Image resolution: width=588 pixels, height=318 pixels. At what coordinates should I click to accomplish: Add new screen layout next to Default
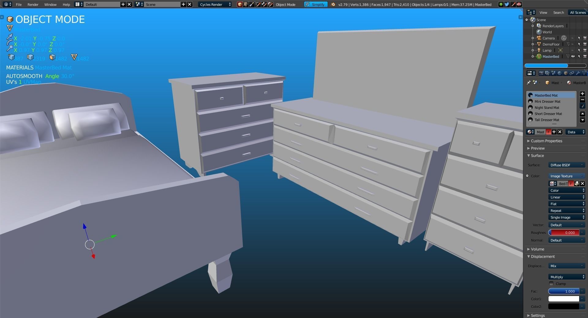(123, 4)
